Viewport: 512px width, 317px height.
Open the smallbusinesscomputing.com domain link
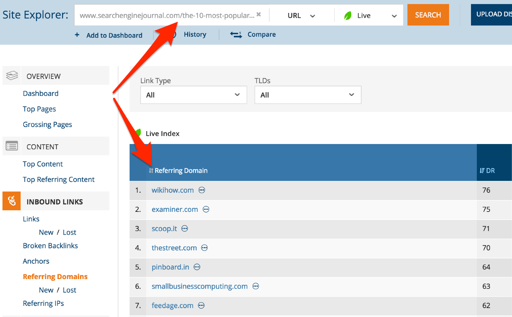click(200, 286)
